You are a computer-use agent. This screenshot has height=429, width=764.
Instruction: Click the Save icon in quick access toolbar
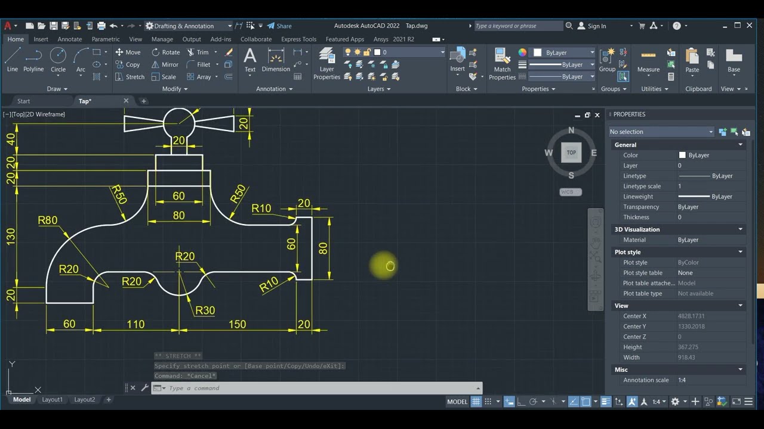coord(54,26)
